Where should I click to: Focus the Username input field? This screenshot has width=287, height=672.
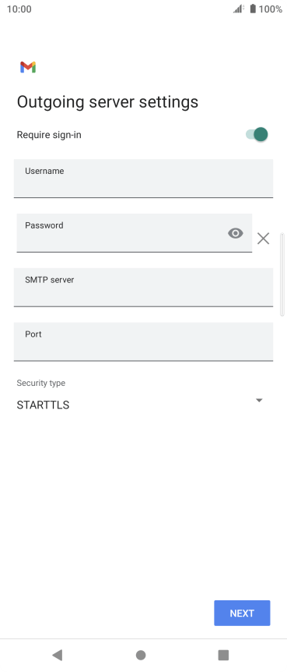(143, 179)
